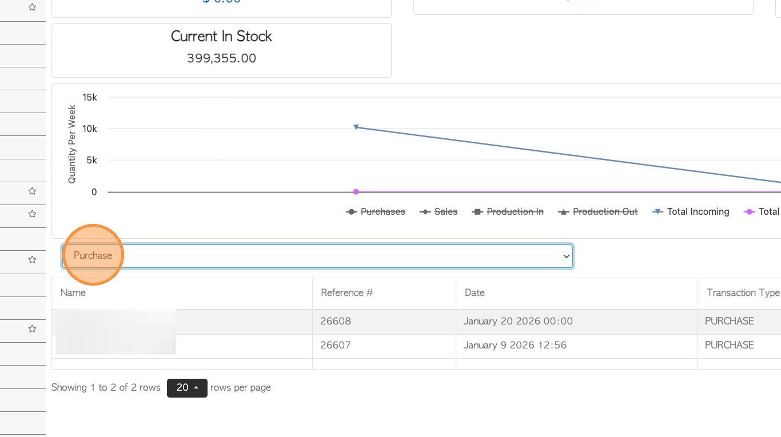Open the Purchase transaction filter dropdown
The height and width of the screenshot is (437, 781).
(317, 256)
